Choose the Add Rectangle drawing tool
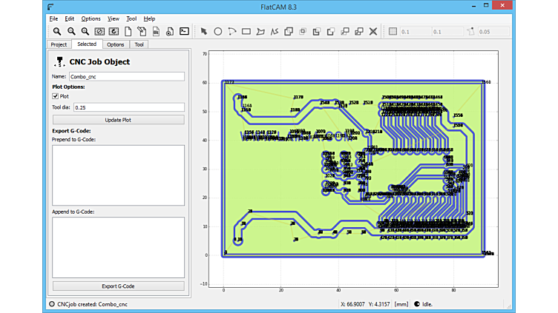 tap(246, 31)
